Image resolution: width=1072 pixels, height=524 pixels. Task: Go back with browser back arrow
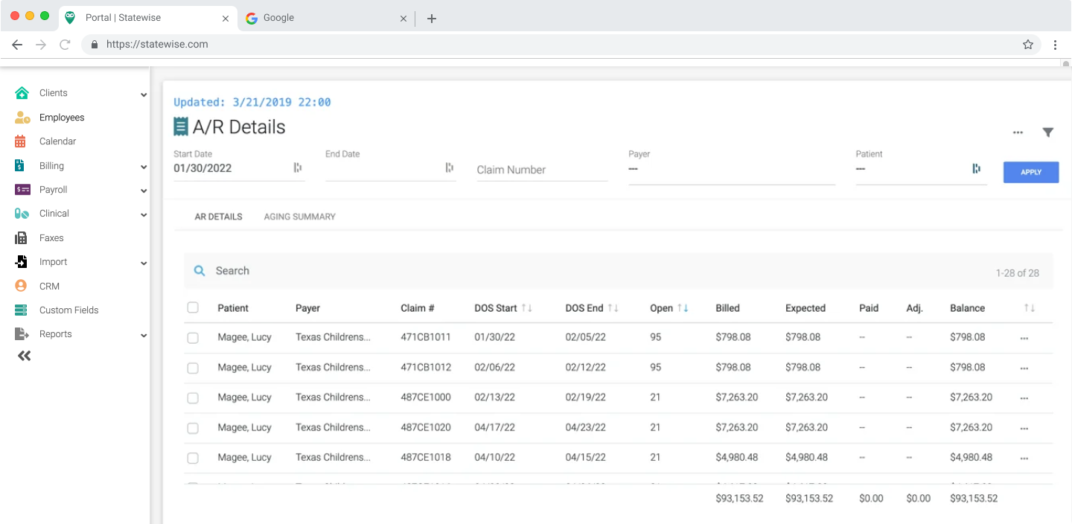pos(17,45)
